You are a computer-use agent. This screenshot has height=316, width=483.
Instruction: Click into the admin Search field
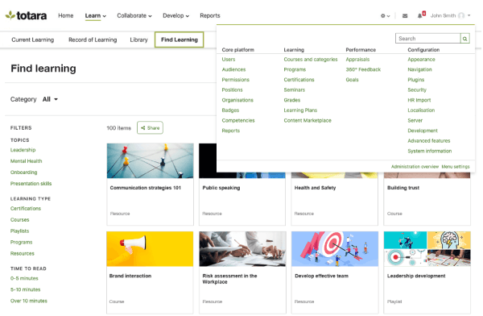click(428, 39)
